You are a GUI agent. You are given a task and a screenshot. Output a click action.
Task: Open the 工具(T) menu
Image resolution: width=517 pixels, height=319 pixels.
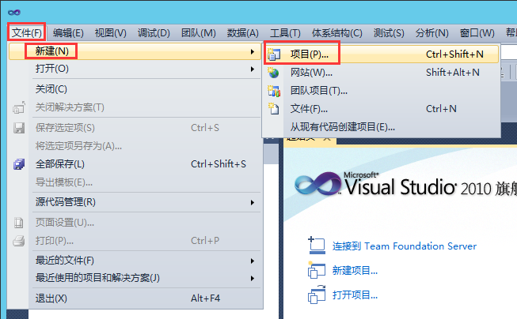tap(285, 33)
